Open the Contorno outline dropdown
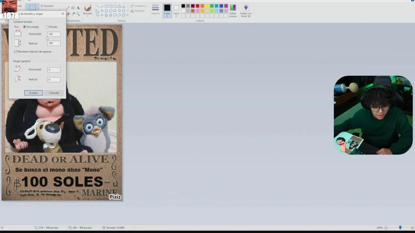 (139, 6)
